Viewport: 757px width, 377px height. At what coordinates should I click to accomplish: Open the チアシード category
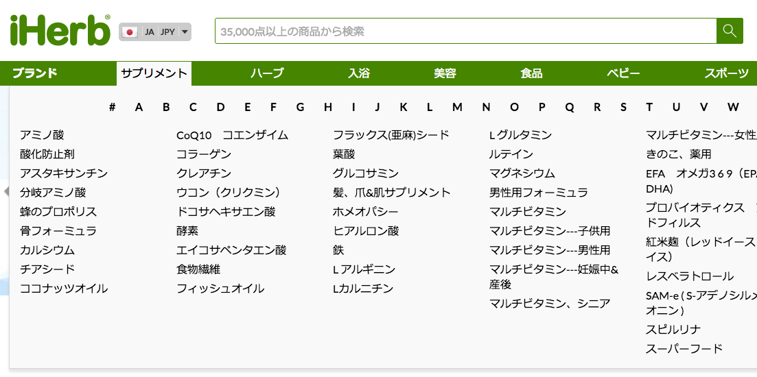(x=47, y=269)
